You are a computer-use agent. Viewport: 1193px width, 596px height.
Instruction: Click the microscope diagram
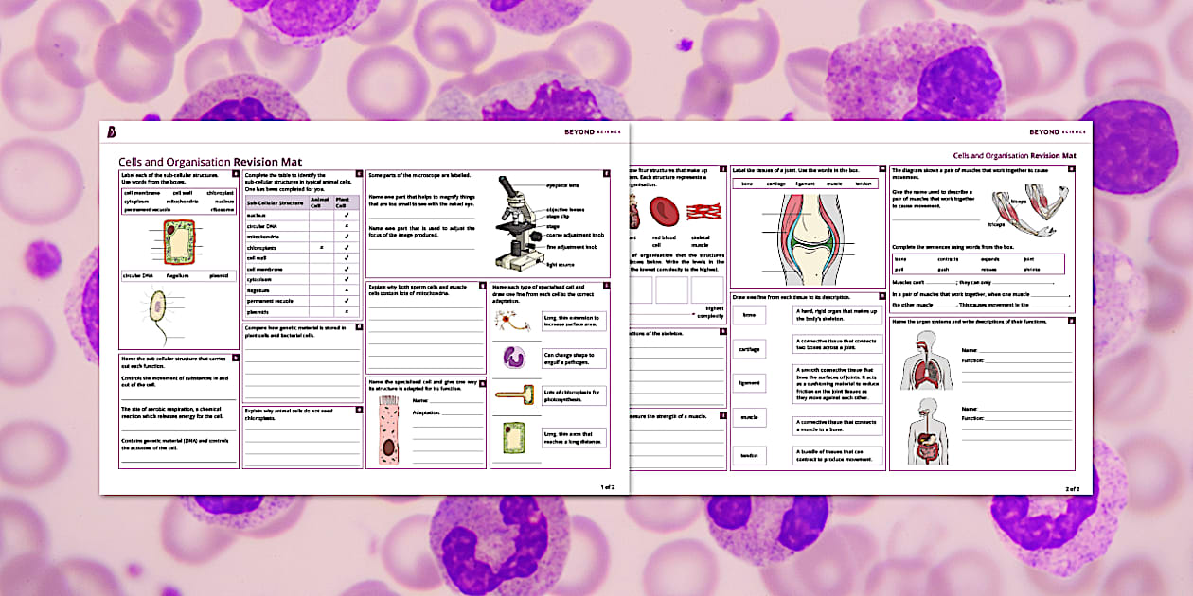pyautogui.click(x=517, y=221)
